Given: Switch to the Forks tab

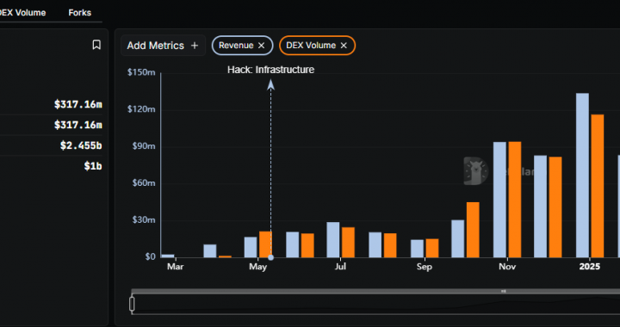Looking at the screenshot, I should tap(79, 13).
